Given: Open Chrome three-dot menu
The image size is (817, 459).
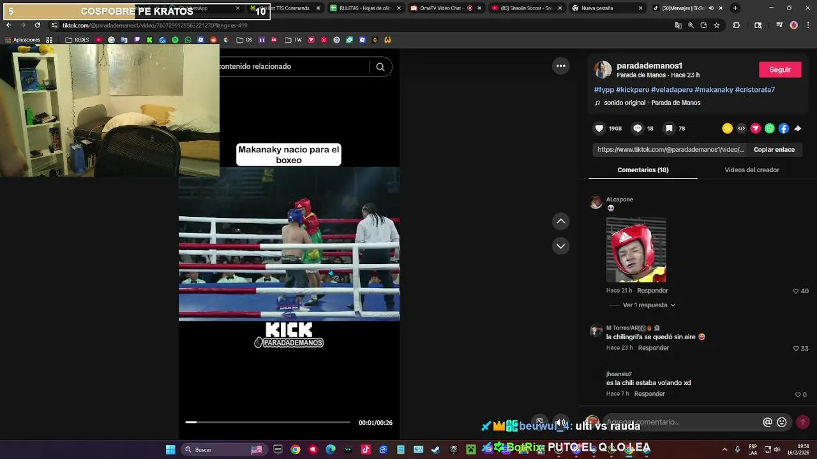Looking at the screenshot, I should point(807,25).
